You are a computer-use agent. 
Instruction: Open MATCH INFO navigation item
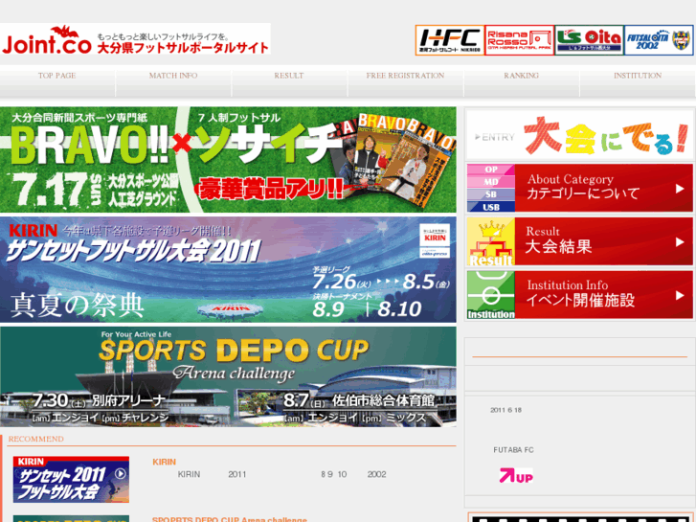coord(173,76)
